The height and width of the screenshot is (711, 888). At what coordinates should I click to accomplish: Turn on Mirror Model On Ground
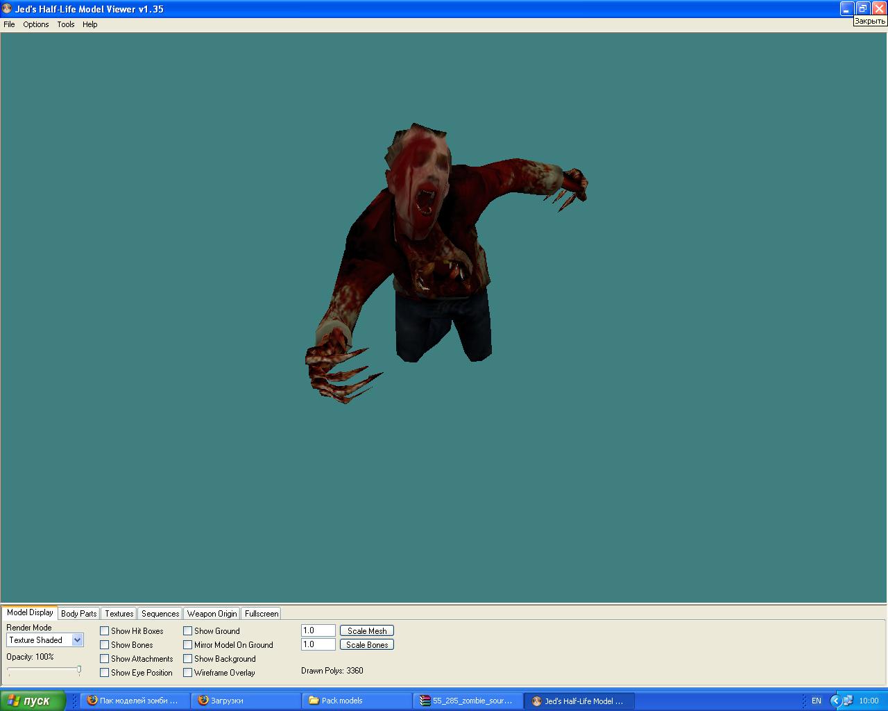188,645
